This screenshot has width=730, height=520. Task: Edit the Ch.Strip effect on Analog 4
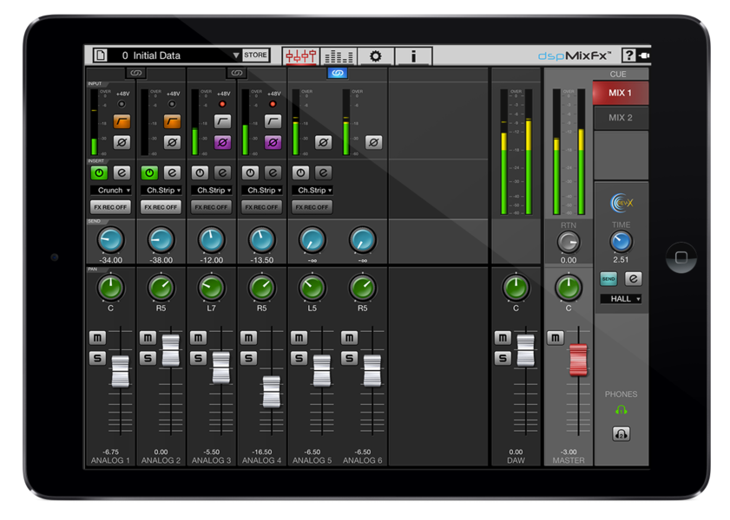[273, 172]
